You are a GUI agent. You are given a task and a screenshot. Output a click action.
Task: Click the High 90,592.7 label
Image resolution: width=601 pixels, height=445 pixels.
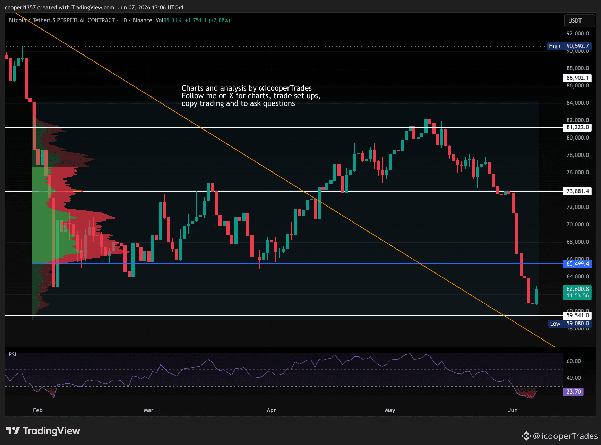click(x=569, y=46)
